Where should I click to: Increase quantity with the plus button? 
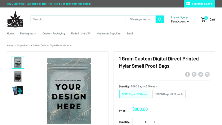coord(155,122)
